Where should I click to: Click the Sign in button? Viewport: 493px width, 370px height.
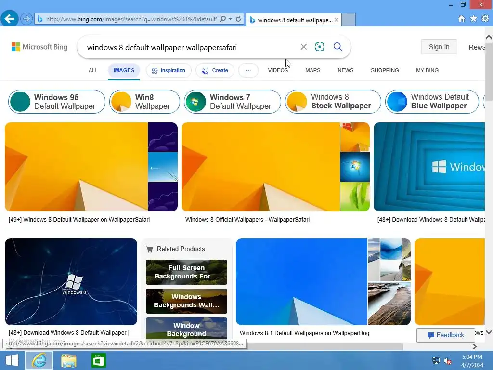(439, 47)
